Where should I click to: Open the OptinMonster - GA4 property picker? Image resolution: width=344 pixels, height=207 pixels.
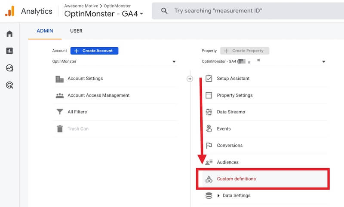pyautogui.click(x=104, y=14)
